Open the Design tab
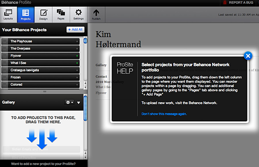 click(x=43, y=15)
